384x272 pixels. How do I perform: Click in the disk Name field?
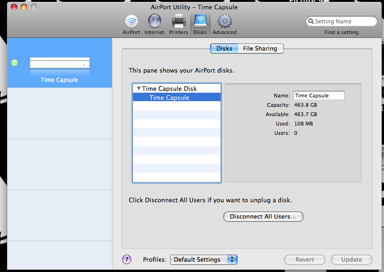coord(319,96)
